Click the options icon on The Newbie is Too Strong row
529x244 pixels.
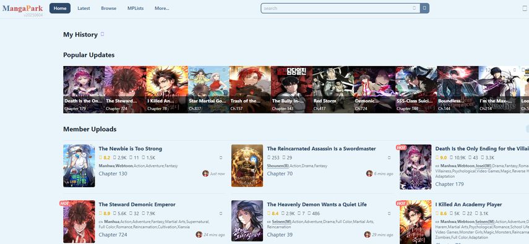coord(221,158)
